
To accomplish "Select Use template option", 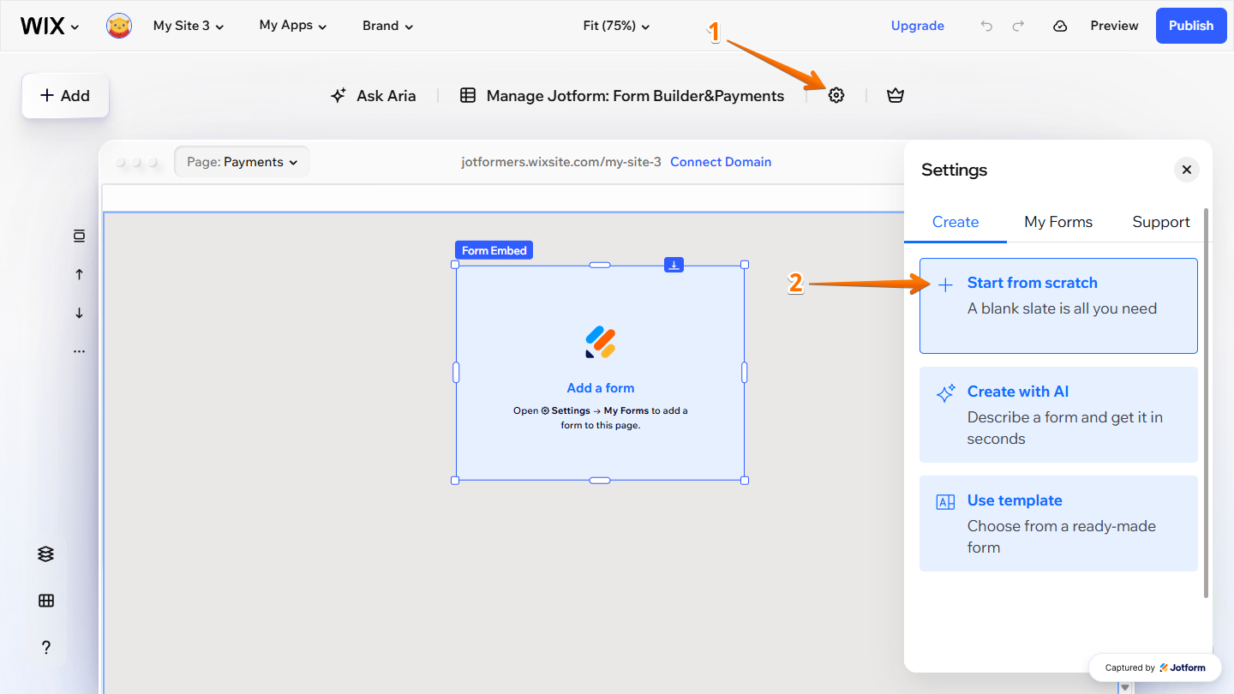I will pos(1058,523).
